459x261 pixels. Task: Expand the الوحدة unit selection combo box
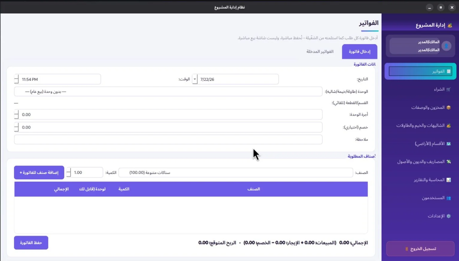168,92
